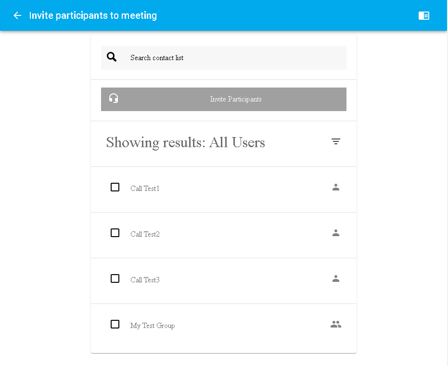Screen dimensions: 448x366
Task: Go back using the header arrow
Action: (17, 15)
